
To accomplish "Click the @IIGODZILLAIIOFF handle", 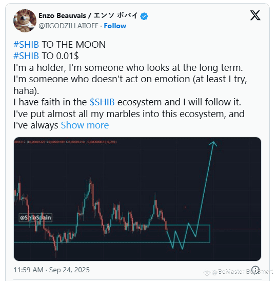I will 68,26.
